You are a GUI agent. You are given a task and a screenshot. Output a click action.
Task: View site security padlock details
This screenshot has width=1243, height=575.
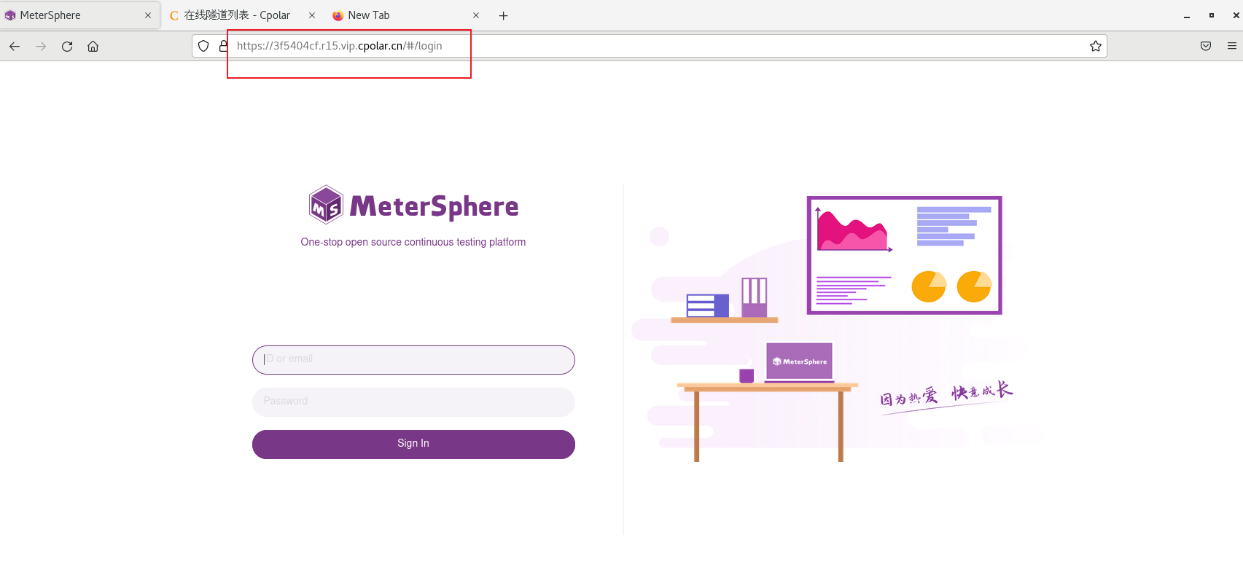tap(223, 46)
